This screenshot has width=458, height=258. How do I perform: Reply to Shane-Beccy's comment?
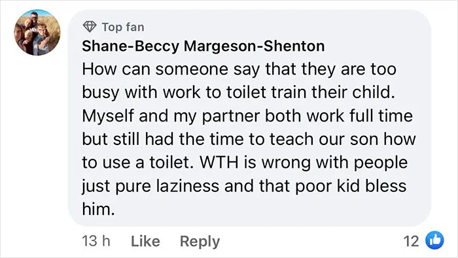point(200,242)
